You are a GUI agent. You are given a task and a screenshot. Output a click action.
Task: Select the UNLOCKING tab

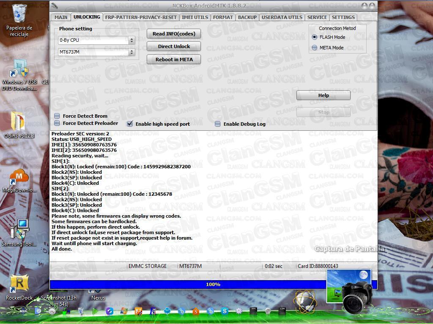(x=87, y=17)
